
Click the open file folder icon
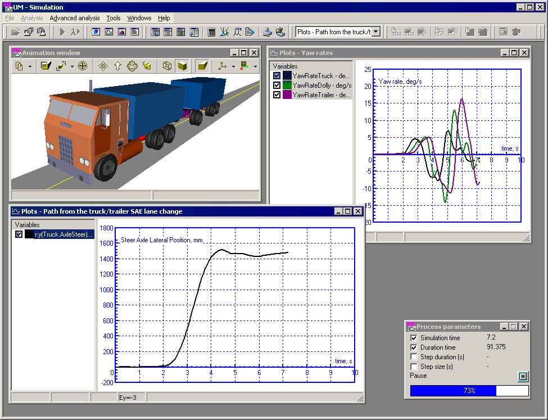[x=15, y=32]
